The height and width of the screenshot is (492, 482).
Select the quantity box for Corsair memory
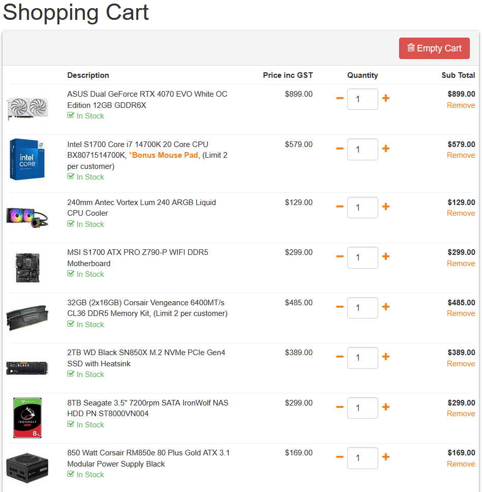pyautogui.click(x=363, y=308)
